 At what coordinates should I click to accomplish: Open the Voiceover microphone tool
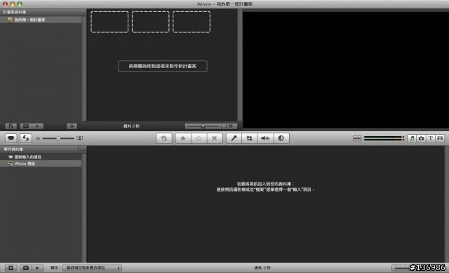(234, 138)
